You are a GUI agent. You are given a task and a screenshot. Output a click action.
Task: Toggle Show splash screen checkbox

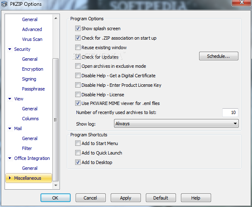(x=78, y=29)
